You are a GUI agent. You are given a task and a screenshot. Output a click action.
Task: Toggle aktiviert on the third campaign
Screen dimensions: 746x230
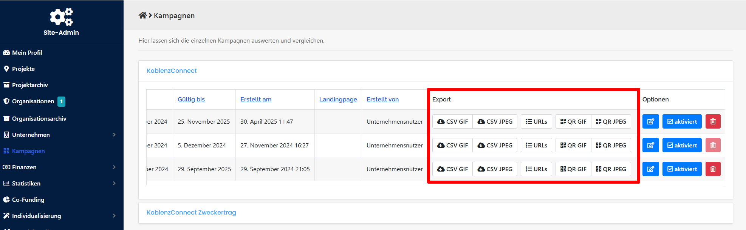pos(682,169)
